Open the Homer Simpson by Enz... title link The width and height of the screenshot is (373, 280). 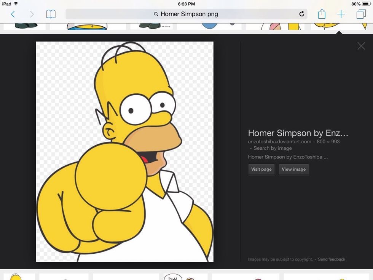pos(298,133)
